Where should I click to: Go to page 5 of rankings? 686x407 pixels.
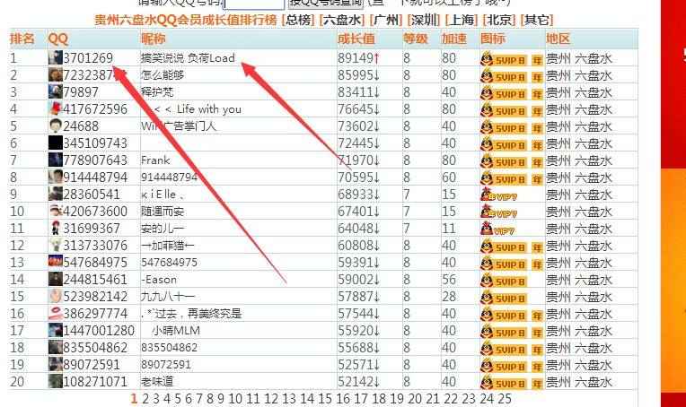point(178,399)
